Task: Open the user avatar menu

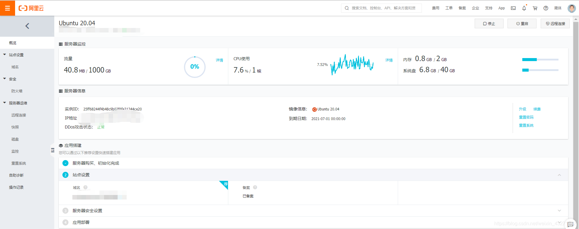Action: (x=571, y=8)
